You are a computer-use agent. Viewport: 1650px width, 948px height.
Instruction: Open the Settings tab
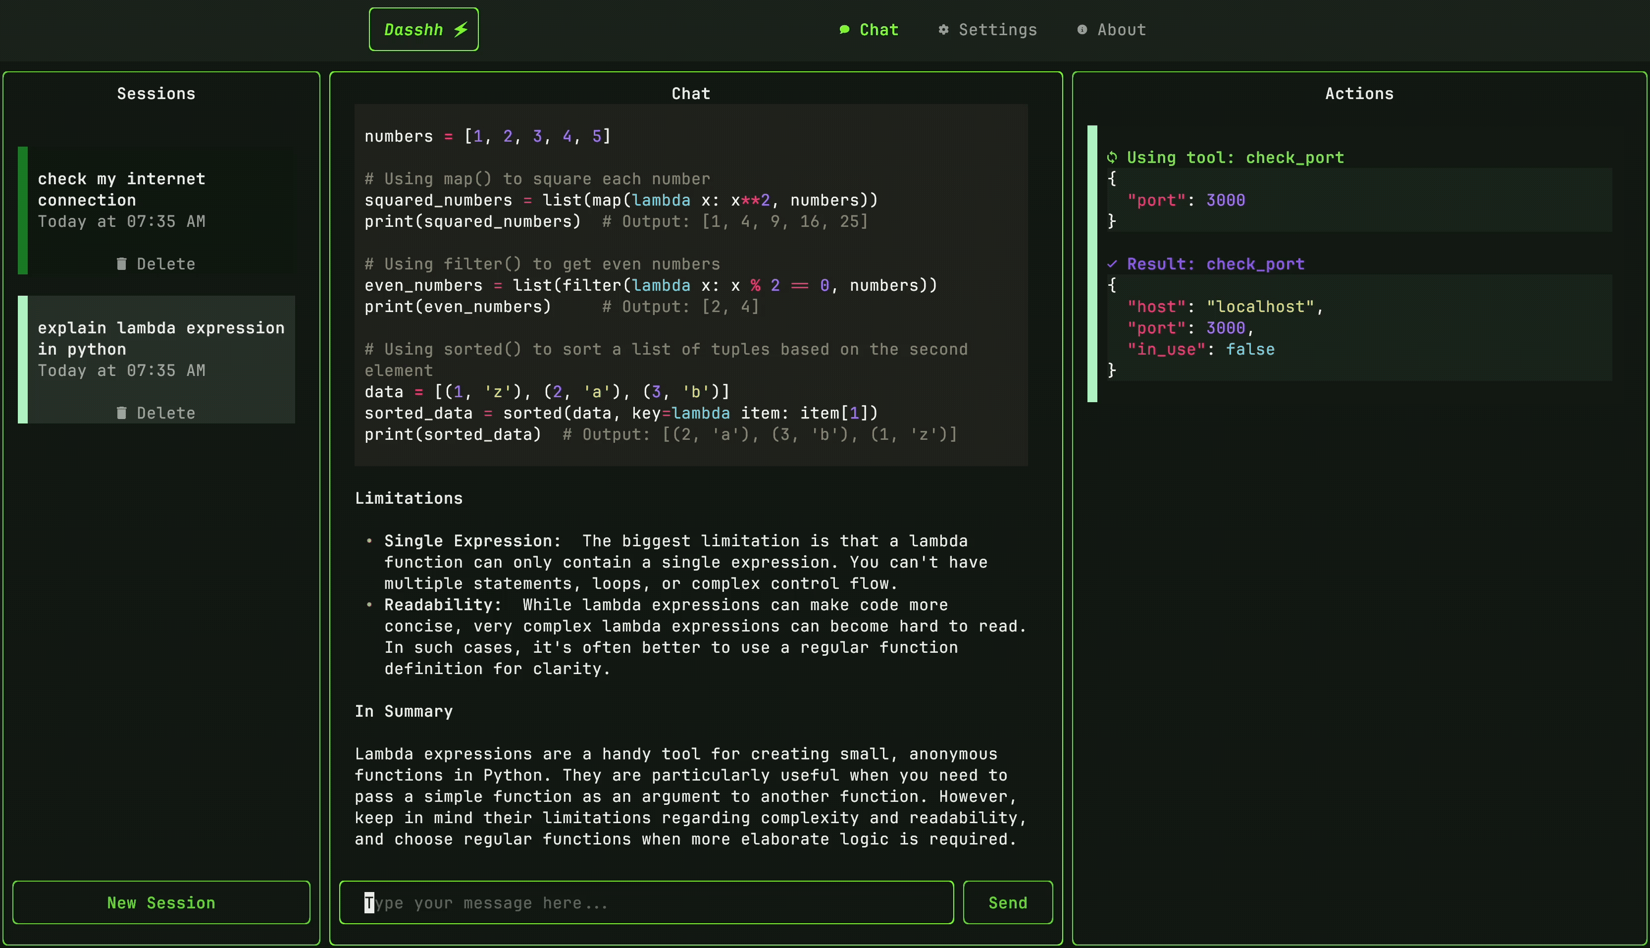pyautogui.click(x=987, y=29)
